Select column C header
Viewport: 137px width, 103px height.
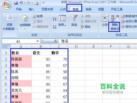point(59,47)
